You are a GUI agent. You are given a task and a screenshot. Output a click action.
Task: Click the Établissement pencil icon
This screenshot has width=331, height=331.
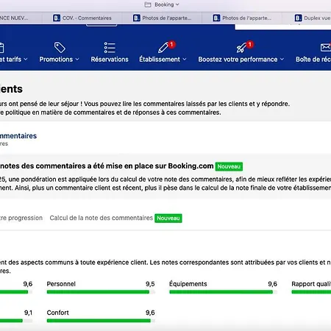pyautogui.click(x=163, y=48)
